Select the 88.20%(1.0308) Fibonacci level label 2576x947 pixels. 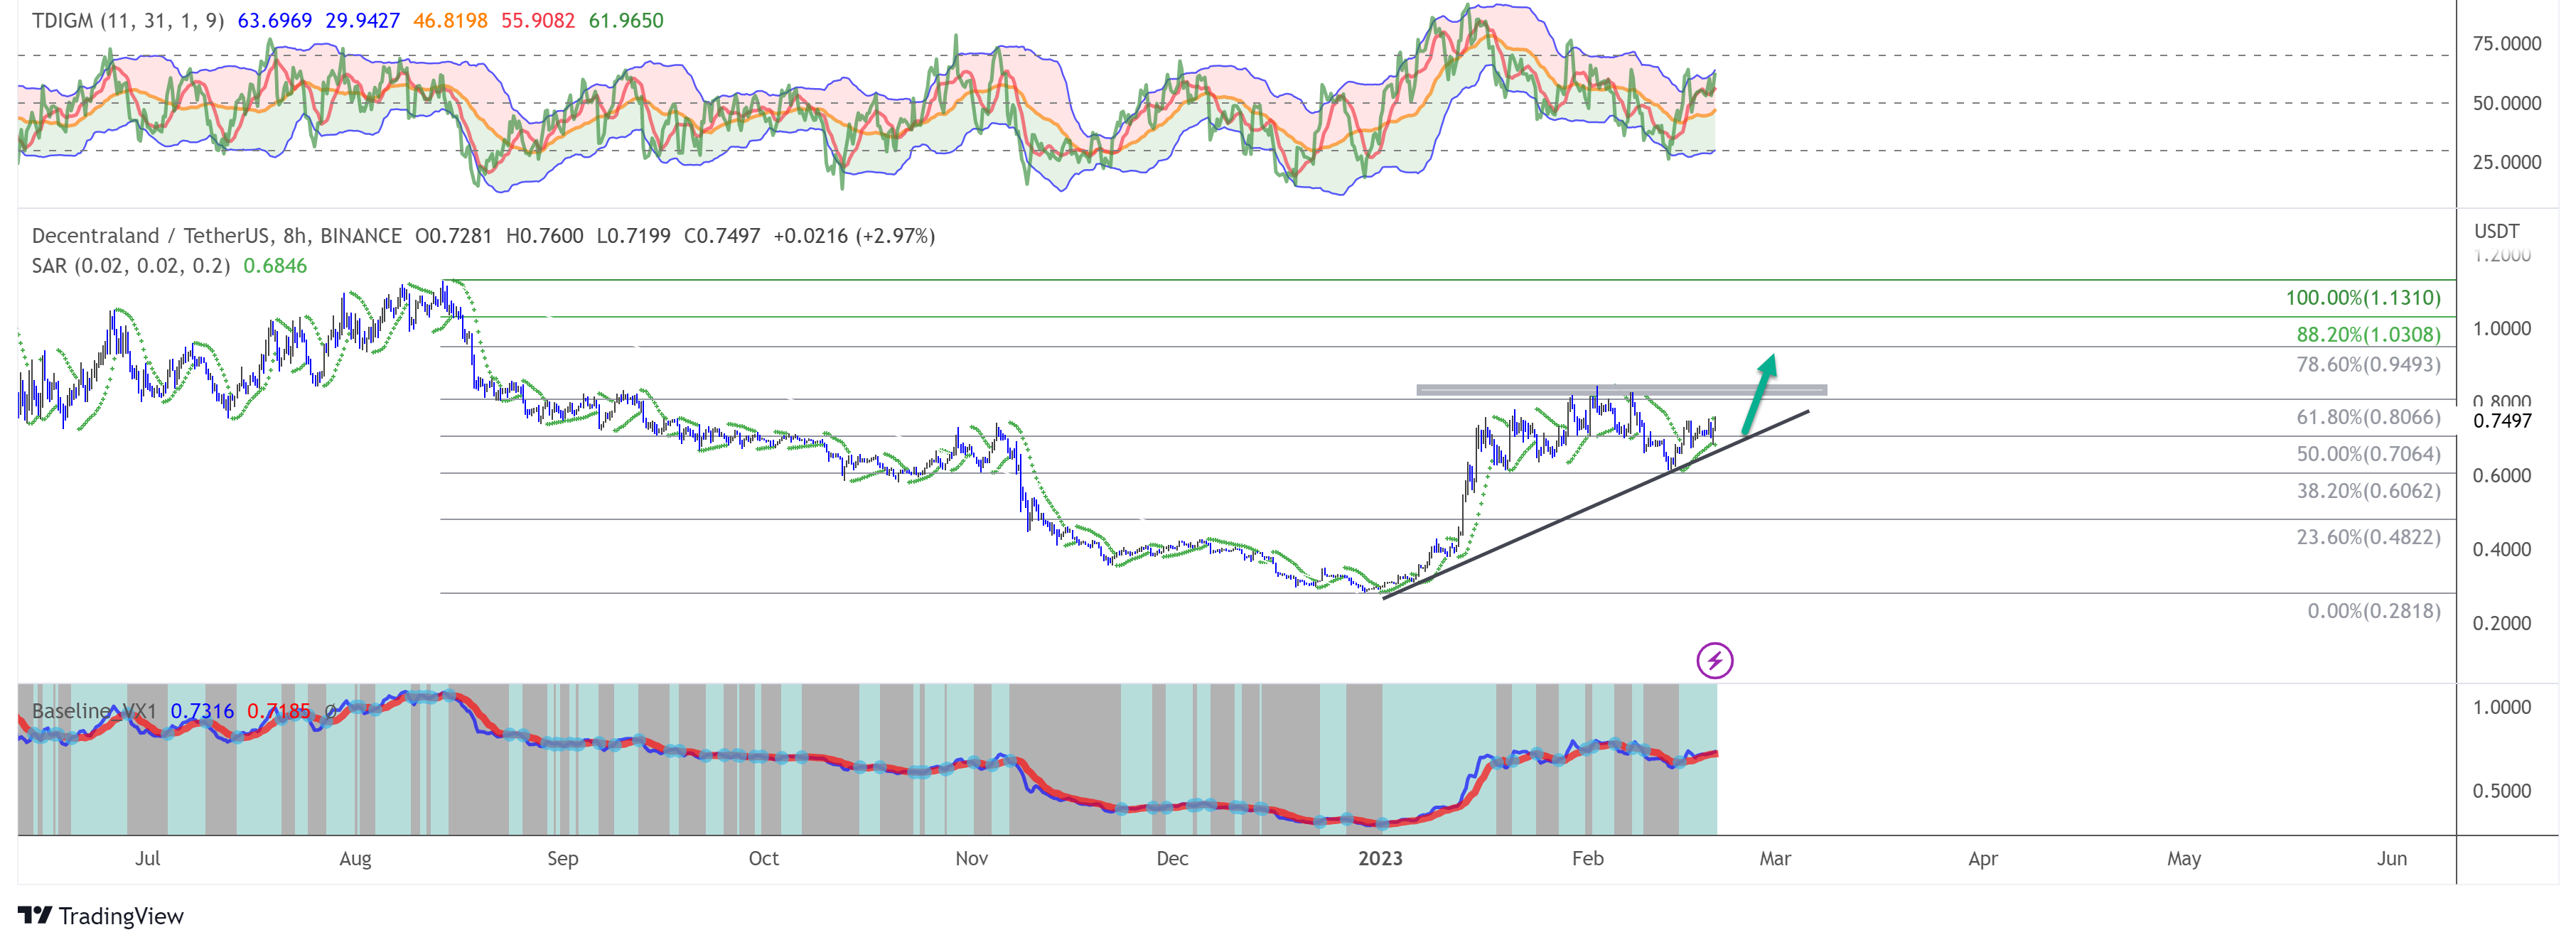click(2368, 335)
